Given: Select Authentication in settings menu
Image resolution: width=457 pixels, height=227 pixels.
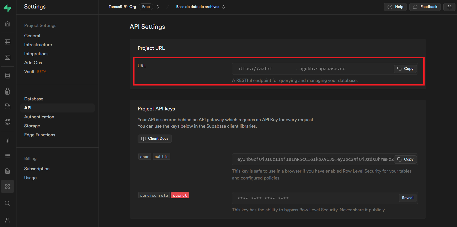Looking at the screenshot, I should point(39,117).
